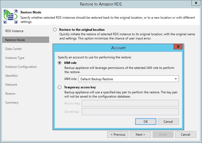Select the IAM role radio button

59,63
